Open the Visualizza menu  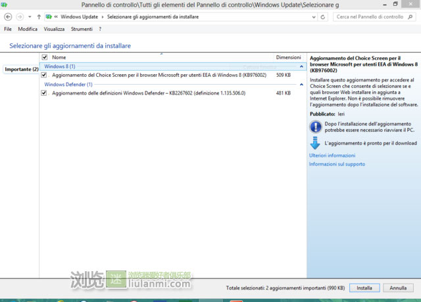pos(54,29)
